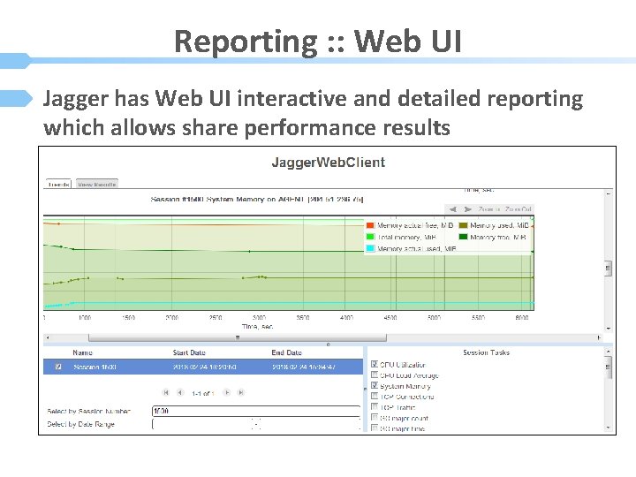Pan chart left with the back arrow
This screenshot has width=636, height=477.
coord(453,209)
